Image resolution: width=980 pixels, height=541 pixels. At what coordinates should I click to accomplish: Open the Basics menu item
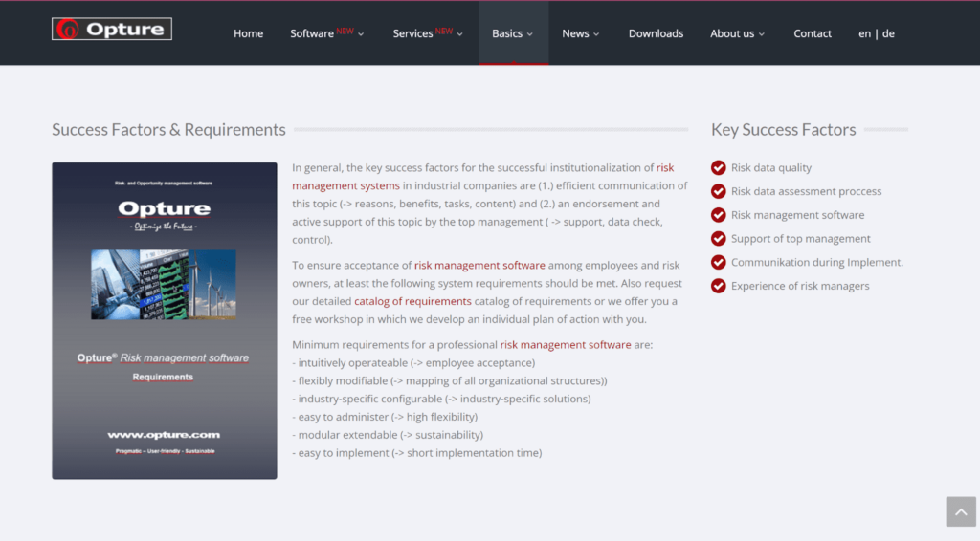[x=507, y=33]
